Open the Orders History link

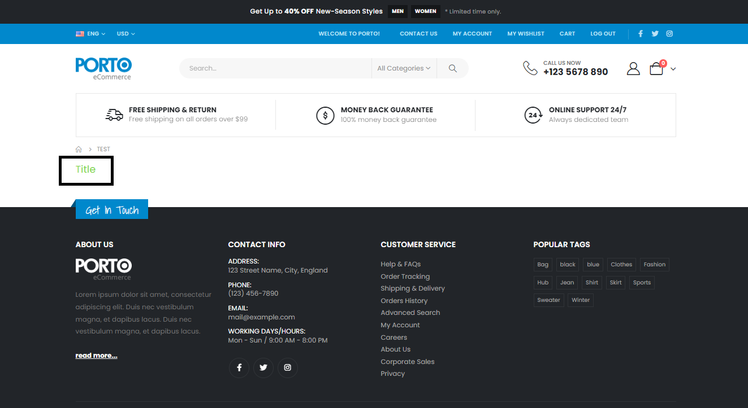(404, 301)
